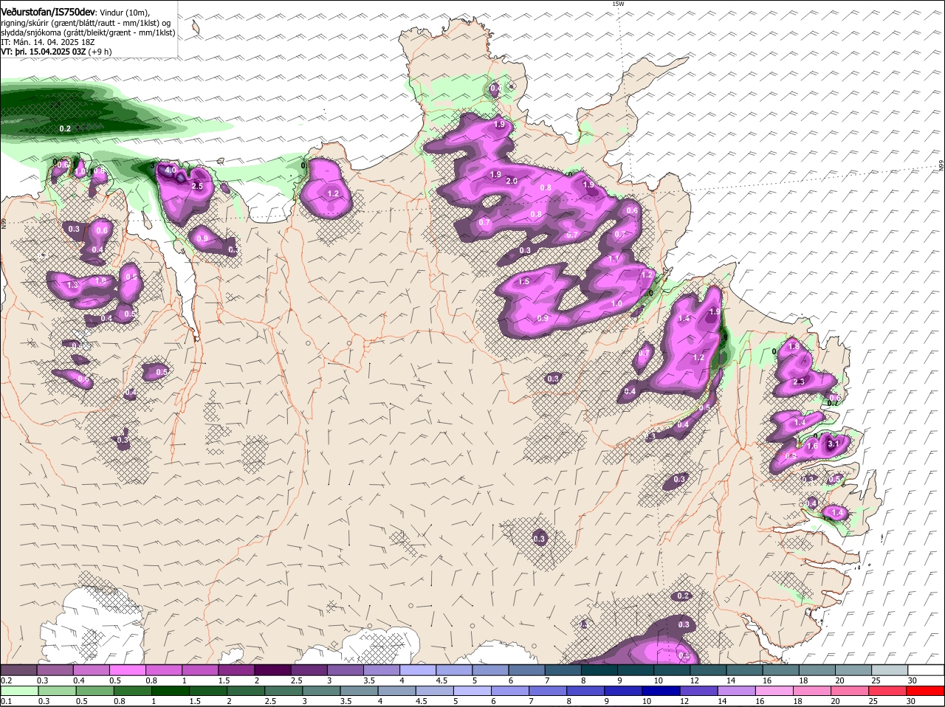Click the '(+9 h)' forecast offset text
The height and width of the screenshot is (707, 945).
pyautogui.click(x=100, y=52)
